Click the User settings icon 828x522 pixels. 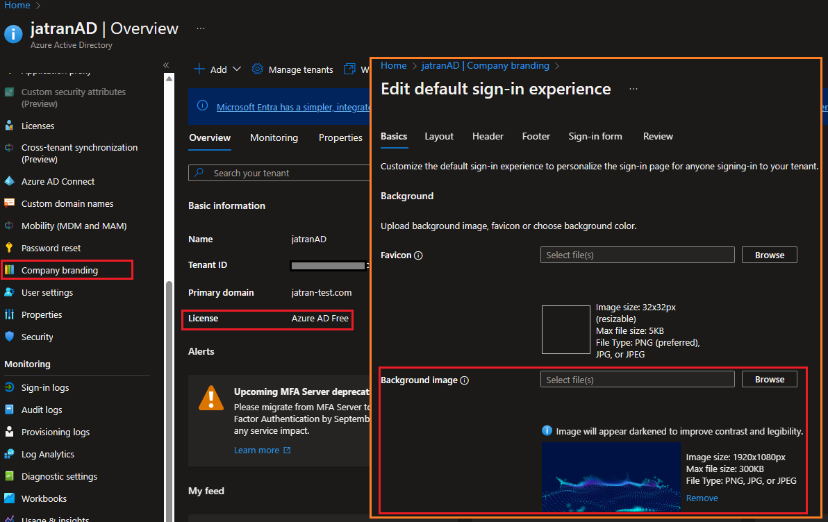tap(9, 292)
